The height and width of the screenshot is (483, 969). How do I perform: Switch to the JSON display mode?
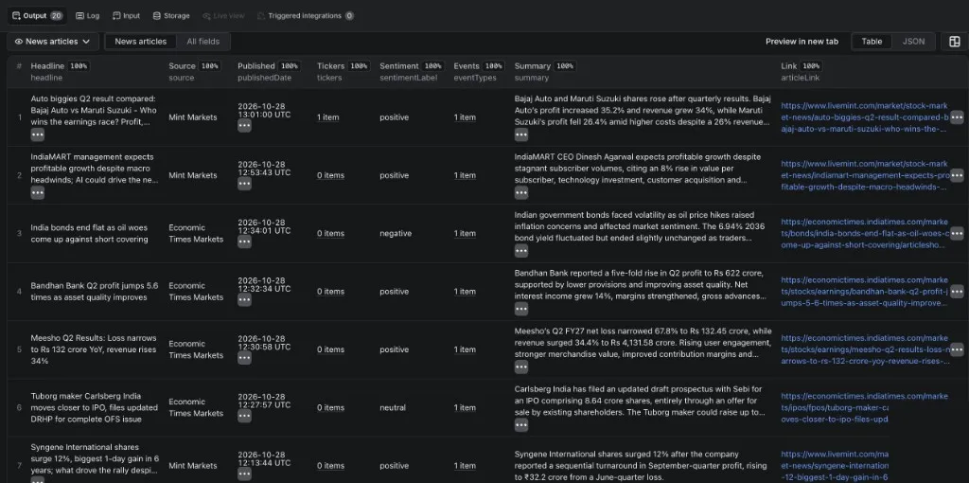pos(913,42)
